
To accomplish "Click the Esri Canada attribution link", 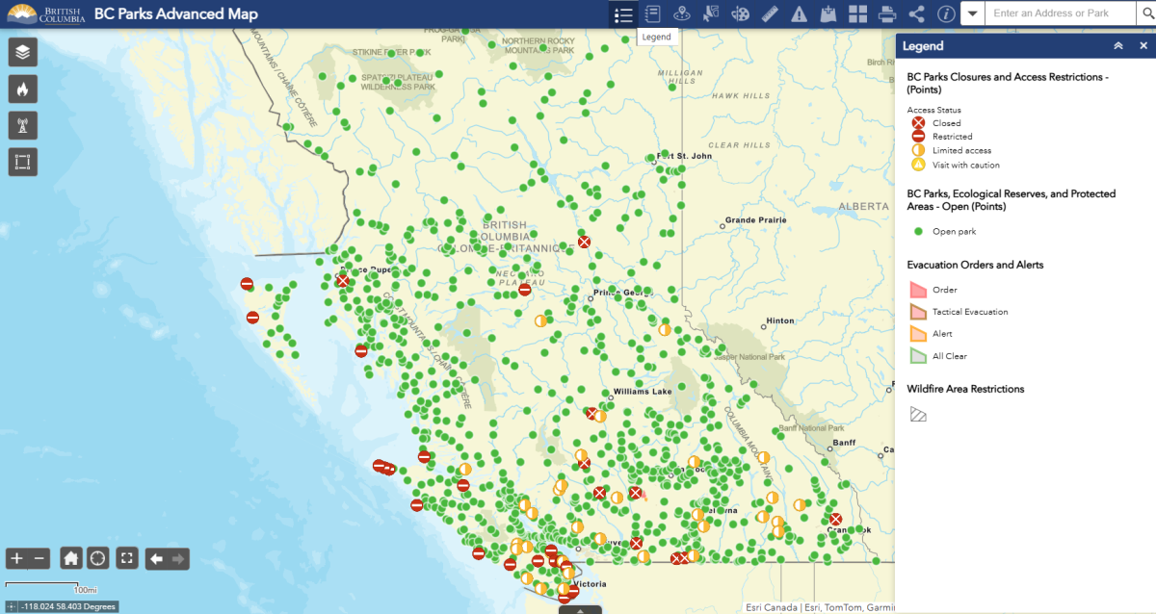I will [x=771, y=607].
